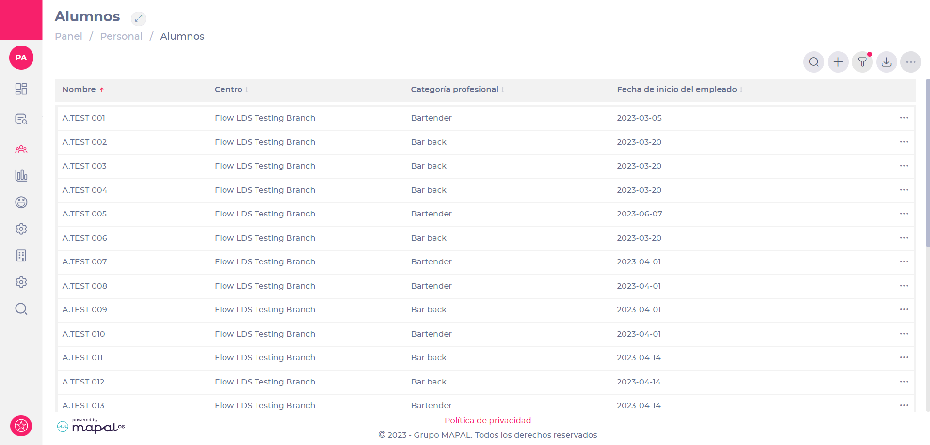Click Bartender category in A.TEST 010 row

[x=431, y=334]
